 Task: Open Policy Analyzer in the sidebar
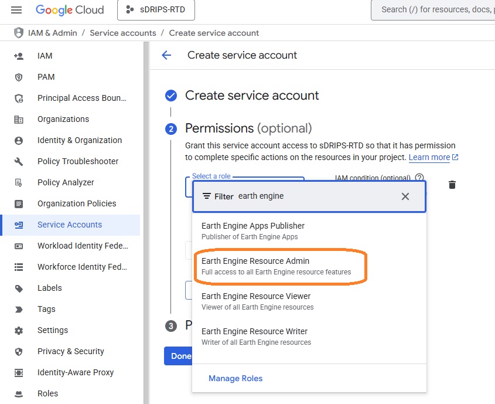coord(66,182)
